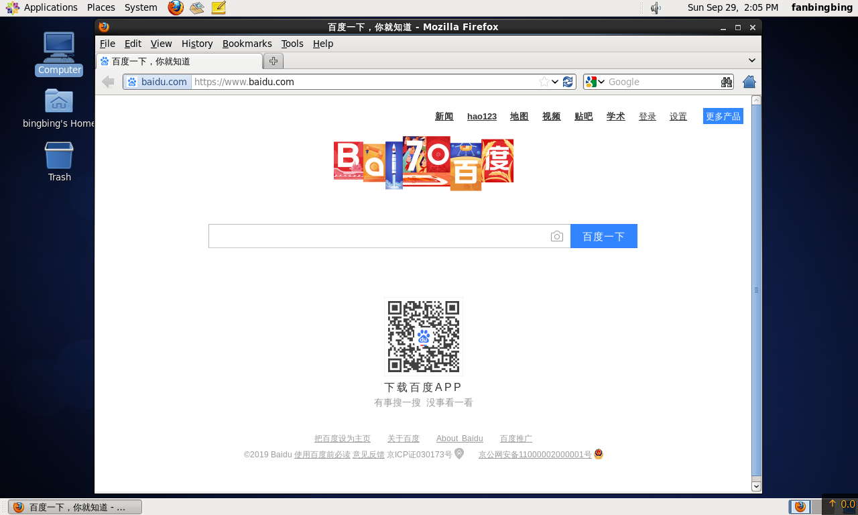Click the camera image-search icon
Viewport: 858px width, 515px height.
[x=557, y=236]
